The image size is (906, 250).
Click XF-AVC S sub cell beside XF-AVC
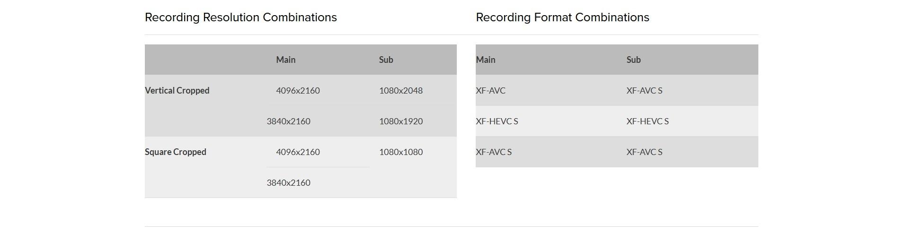pos(644,91)
